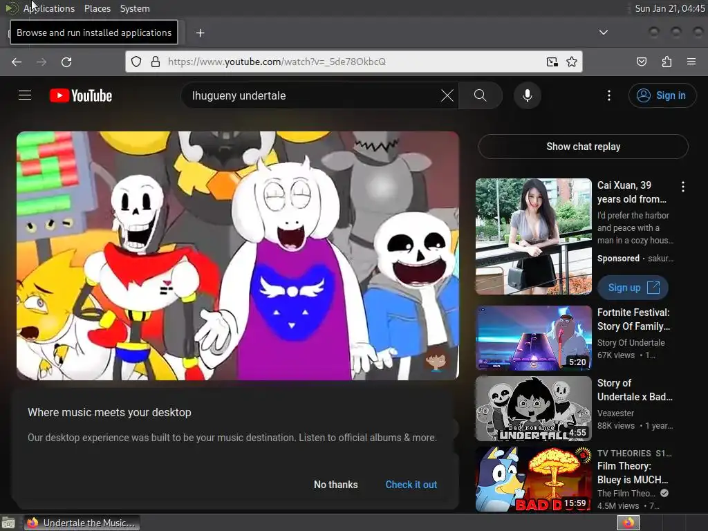This screenshot has width=708, height=531.
Task: Click the "Cai Xuan, 39 years old from..." ad title
Action: coord(632,192)
